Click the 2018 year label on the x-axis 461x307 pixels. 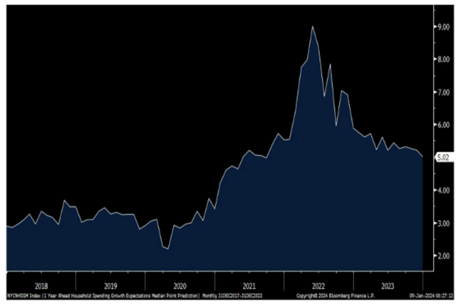[x=41, y=286]
